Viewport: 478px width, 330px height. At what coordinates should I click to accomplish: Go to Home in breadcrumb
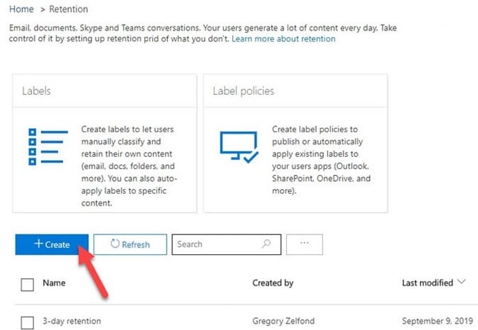(21, 9)
